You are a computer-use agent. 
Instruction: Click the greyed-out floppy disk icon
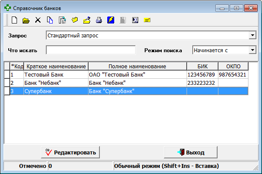123,20
